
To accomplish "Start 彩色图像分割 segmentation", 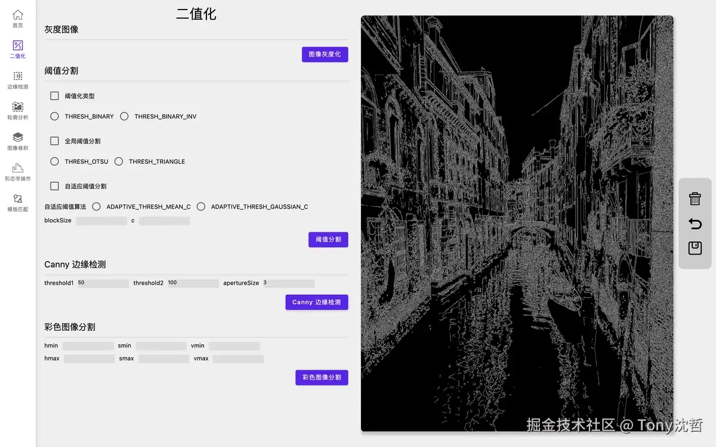I will [322, 377].
